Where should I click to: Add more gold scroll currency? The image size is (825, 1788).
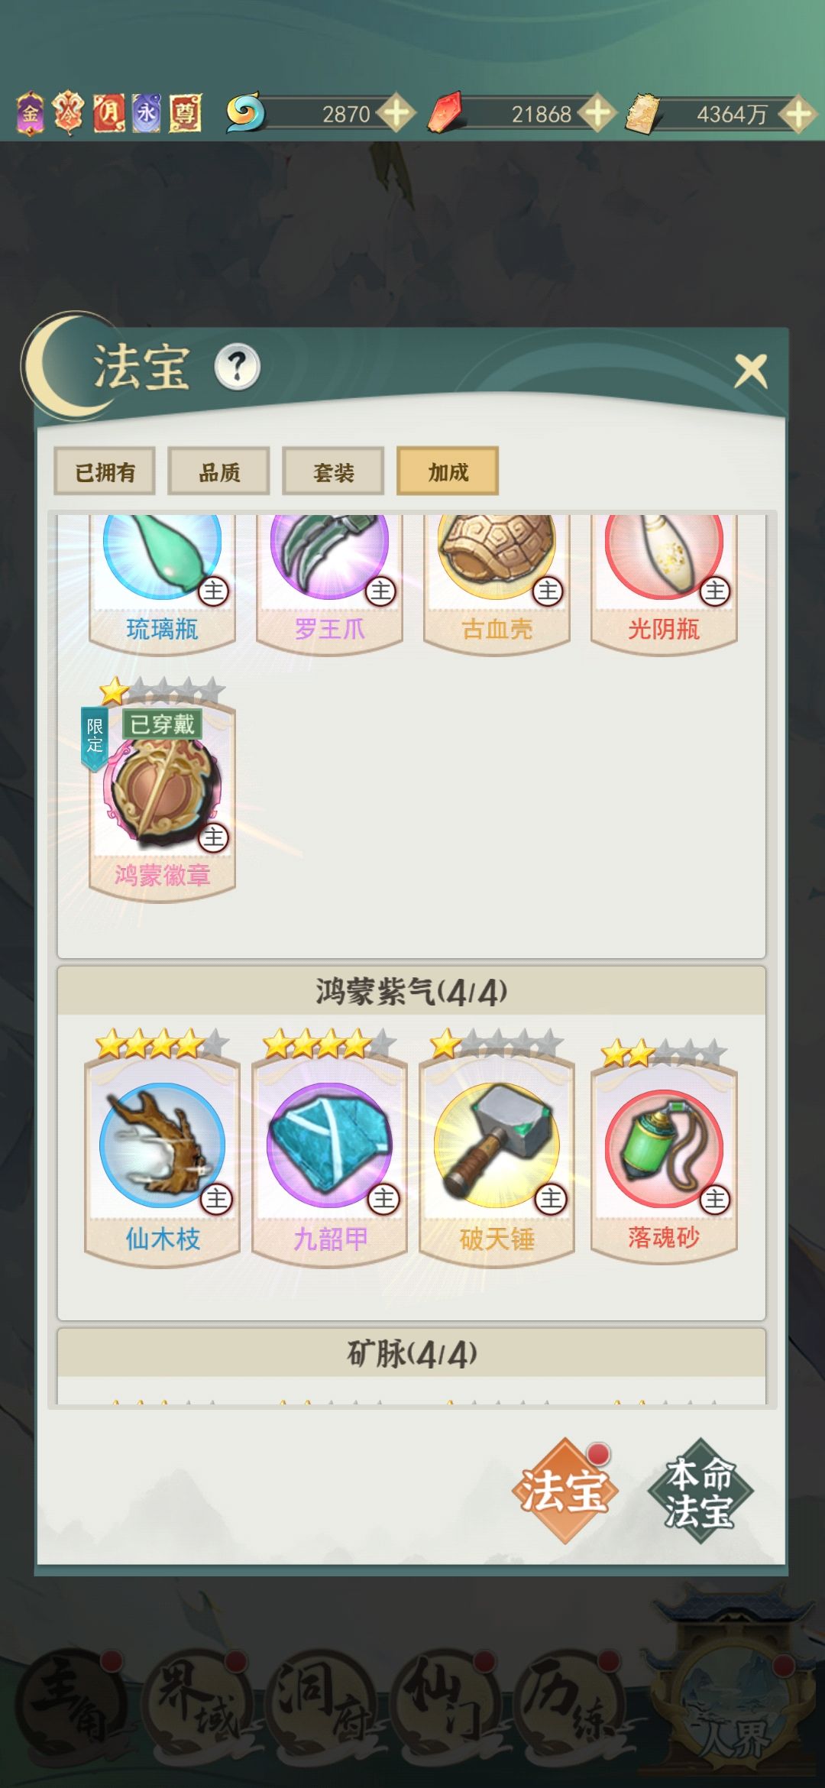tap(798, 115)
